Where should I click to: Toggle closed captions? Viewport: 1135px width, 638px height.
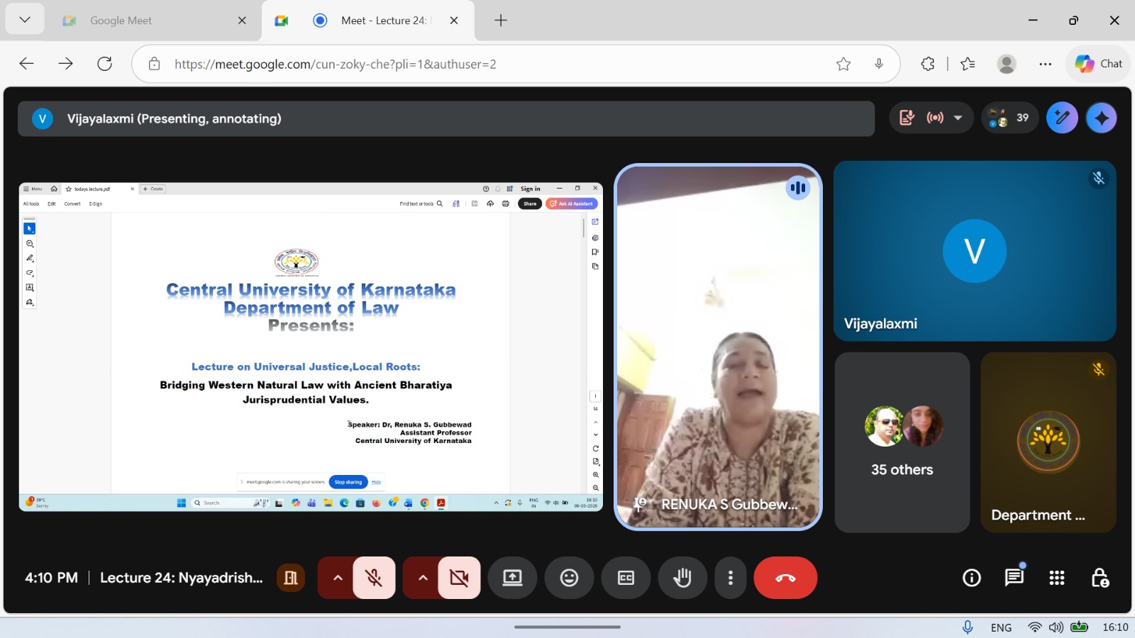[626, 578]
